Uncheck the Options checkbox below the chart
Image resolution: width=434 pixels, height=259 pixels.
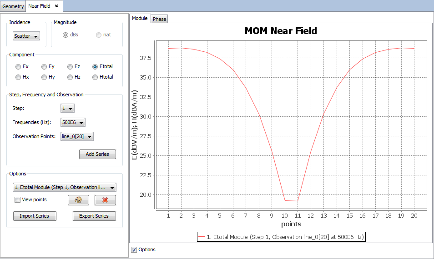click(134, 249)
